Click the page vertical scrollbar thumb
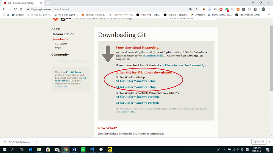This screenshot has width=273, height=153. tap(271, 58)
